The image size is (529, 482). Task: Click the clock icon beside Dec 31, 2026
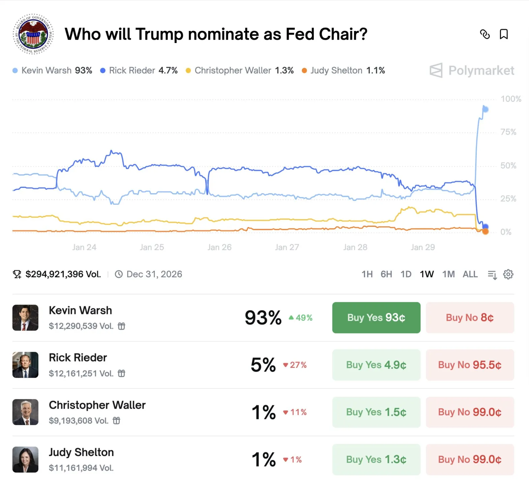119,274
